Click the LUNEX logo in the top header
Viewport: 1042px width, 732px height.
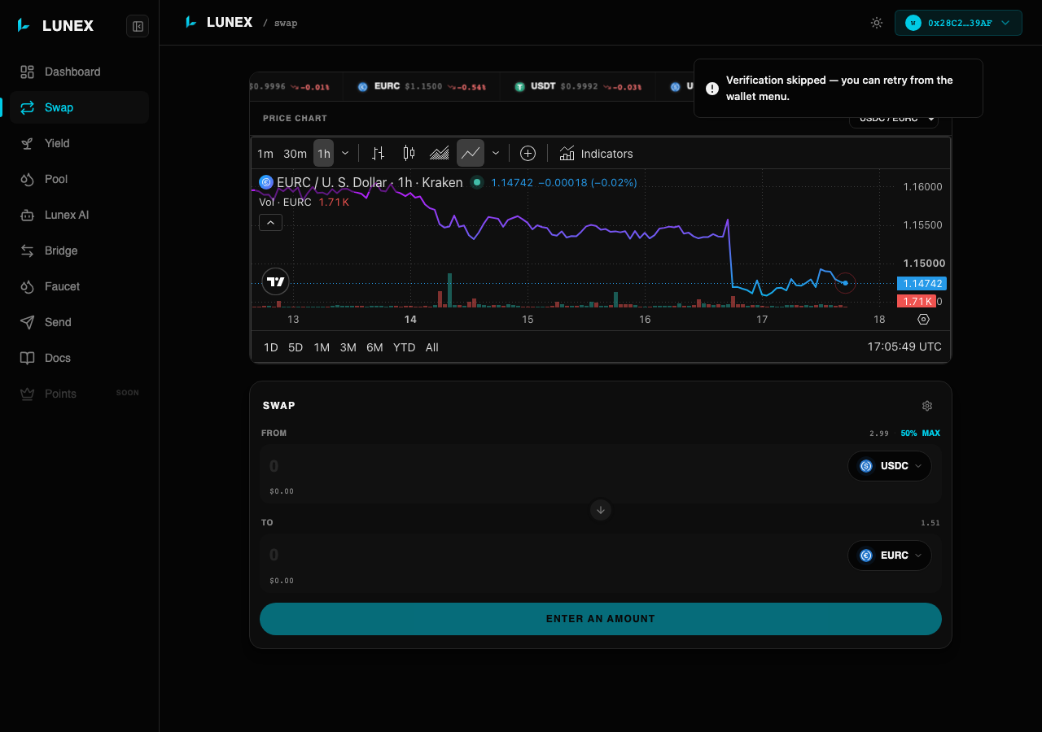[x=218, y=22]
